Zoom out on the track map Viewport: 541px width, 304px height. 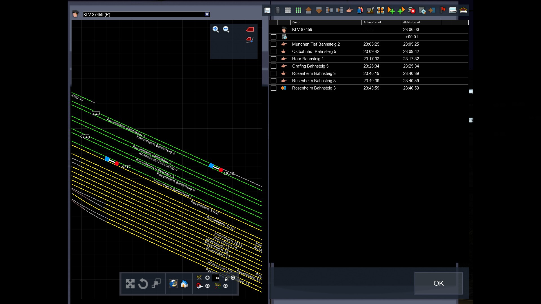(226, 29)
